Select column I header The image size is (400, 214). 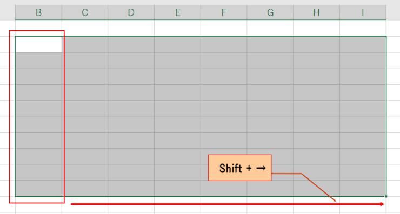363,12
